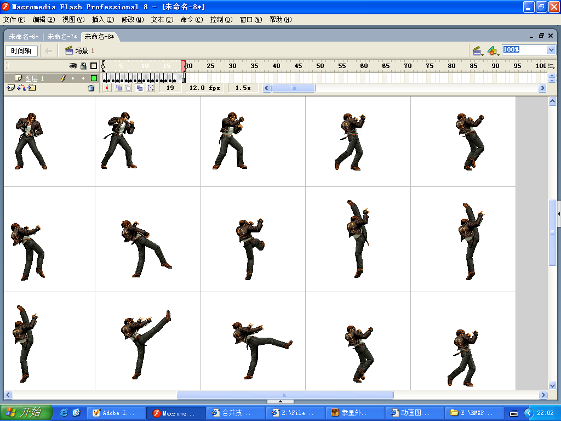Click the timeline scroll left arrow
The image size is (561, 421).
pyautogui.click(x=267, y=88)
